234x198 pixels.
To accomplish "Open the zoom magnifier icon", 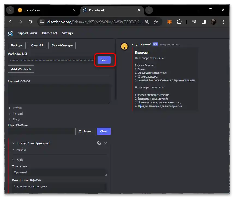I will click(147, 22).
